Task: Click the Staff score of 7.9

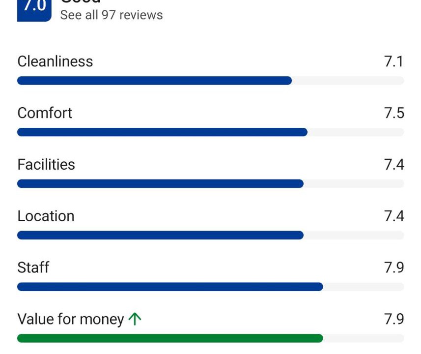Action: tap(393, 268)
